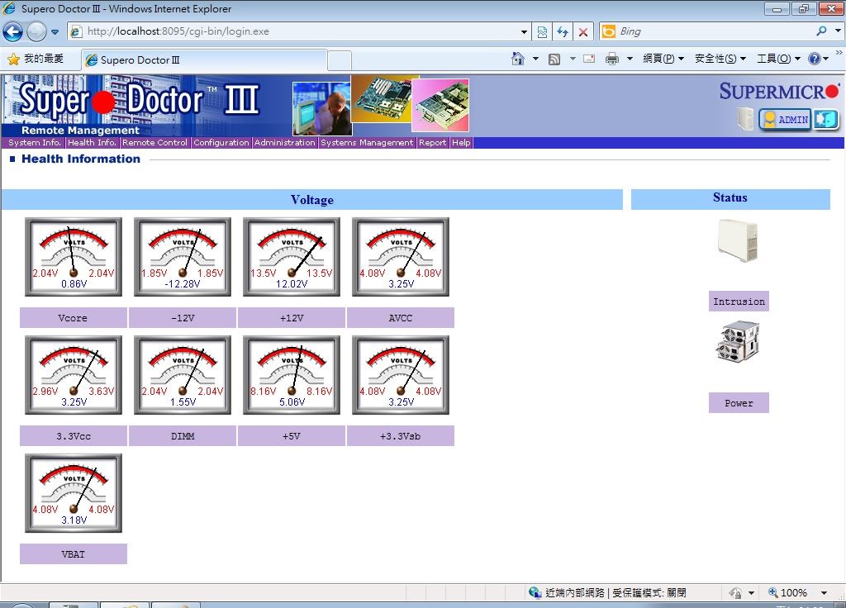
Task: Expand the Print options dropdown arrow
Action: point(629,59)
